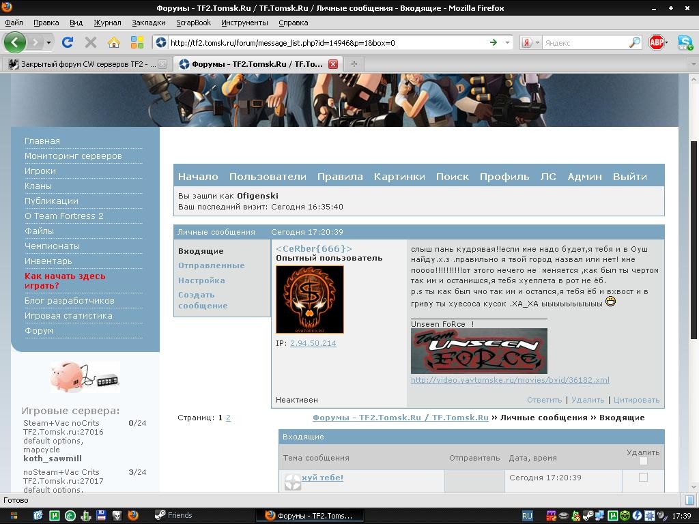
Task: Open the Инструменты menu
Action: [244, 23]
